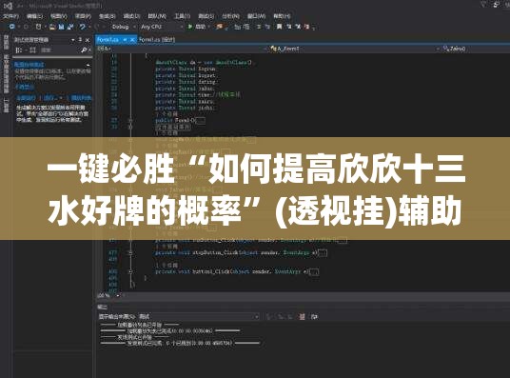
Task: Toggle code fold beside public Form1()
Action: [x=130, y=121]
